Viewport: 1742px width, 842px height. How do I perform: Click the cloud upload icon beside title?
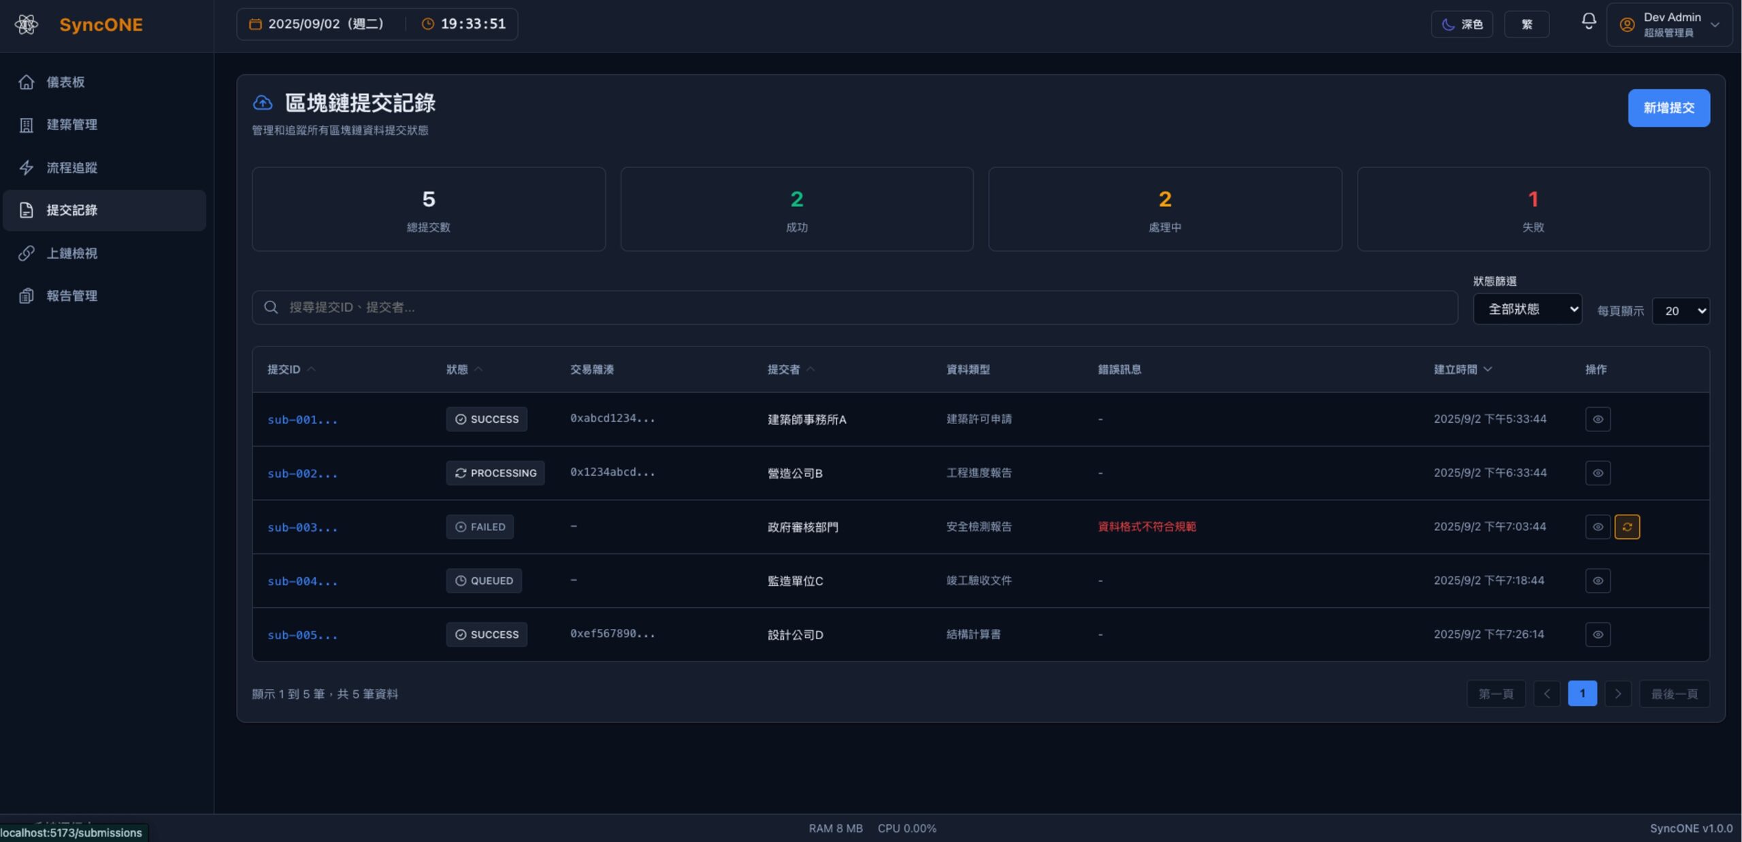click(263, 103)
